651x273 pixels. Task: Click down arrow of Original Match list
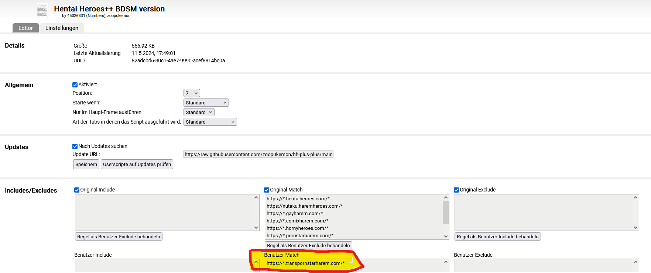click(x=446, y=236)
